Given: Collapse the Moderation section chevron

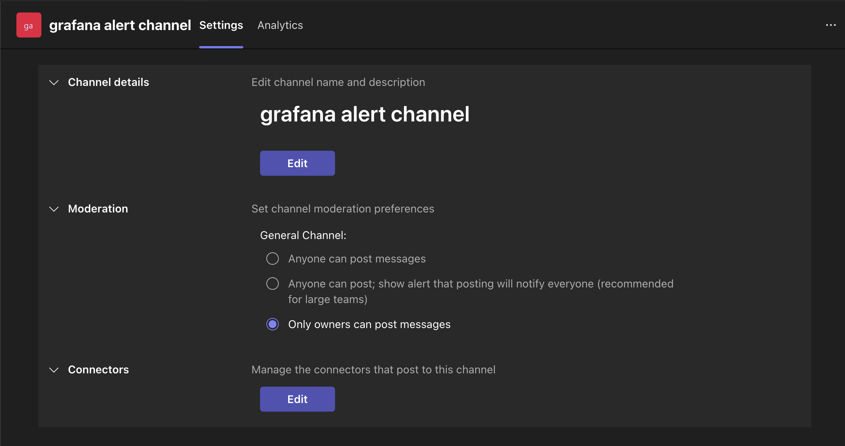Looking at the screenshot, I should (54, 209).
